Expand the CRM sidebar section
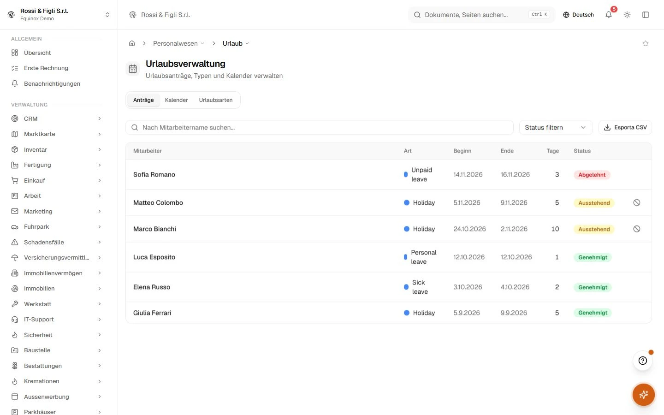The height and width of the screenshot is (415, 664). click(x=55, y=119)
